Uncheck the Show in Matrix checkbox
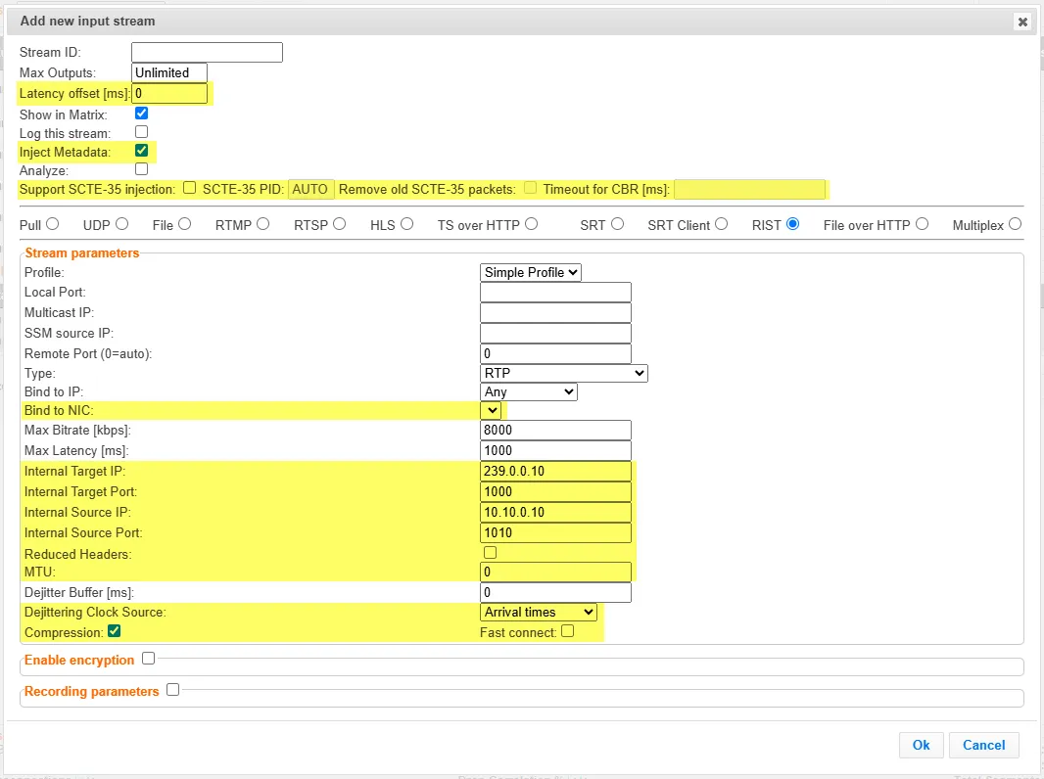 141,114
